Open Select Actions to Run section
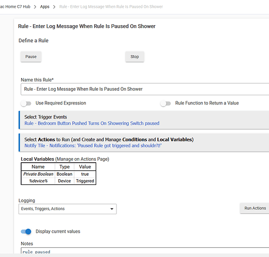269x257 pixels. [144, 143]
